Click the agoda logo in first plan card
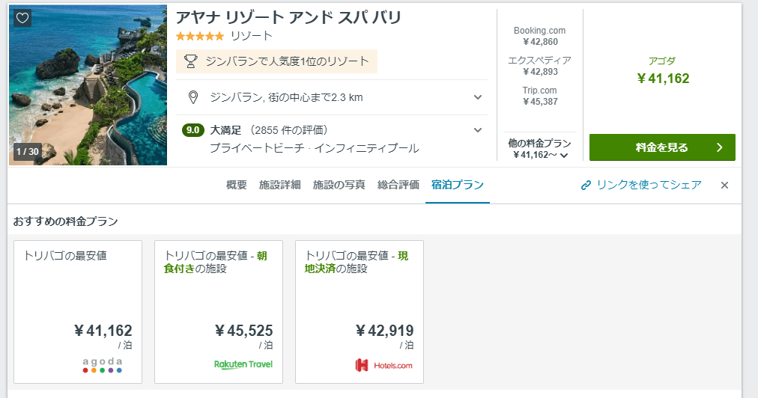The width and height of the screenshot is (758, 398). coord(102,365)
